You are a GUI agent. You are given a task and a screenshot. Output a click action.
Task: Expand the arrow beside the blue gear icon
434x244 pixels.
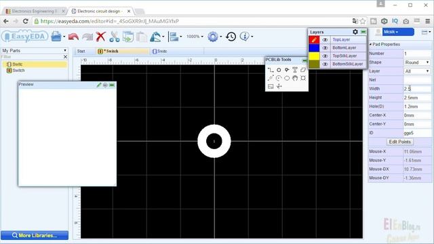[x=221, y=37]
